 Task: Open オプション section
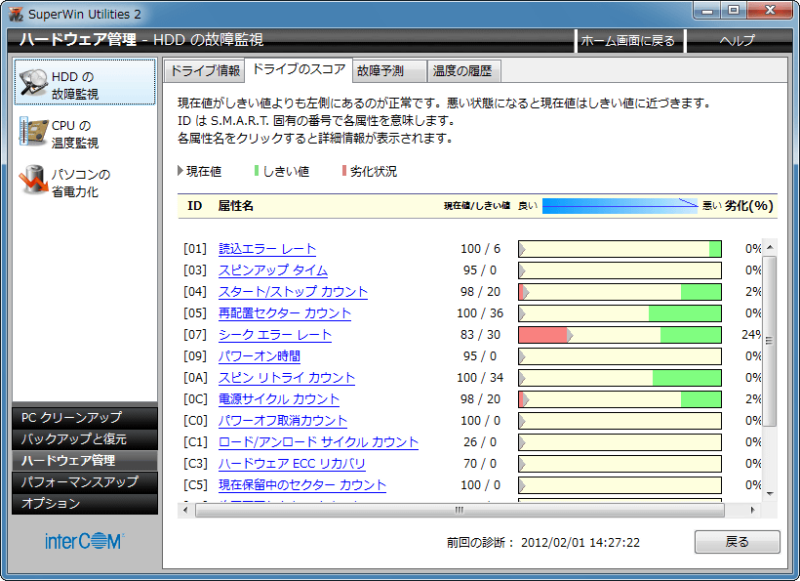click(x=85, y=504)
